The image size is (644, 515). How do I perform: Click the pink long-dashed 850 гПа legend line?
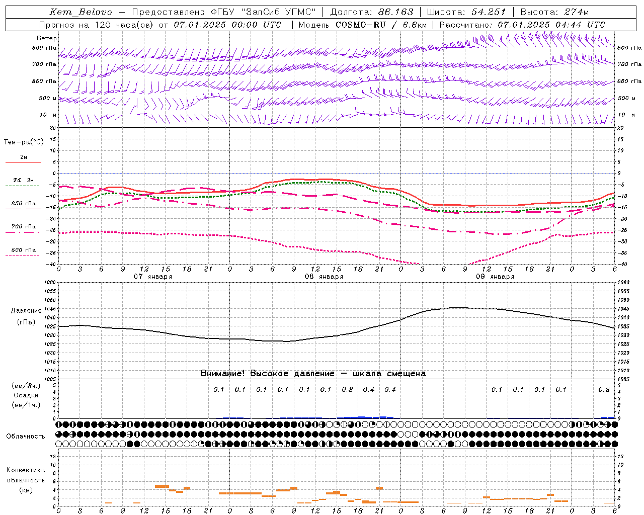pyautogui.click(x=22, y=209)
